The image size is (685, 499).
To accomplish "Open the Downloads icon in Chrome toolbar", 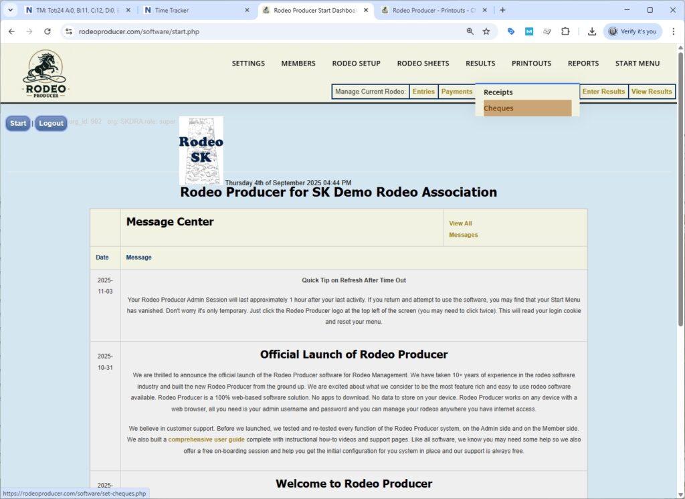I will (x=592, y=31).
